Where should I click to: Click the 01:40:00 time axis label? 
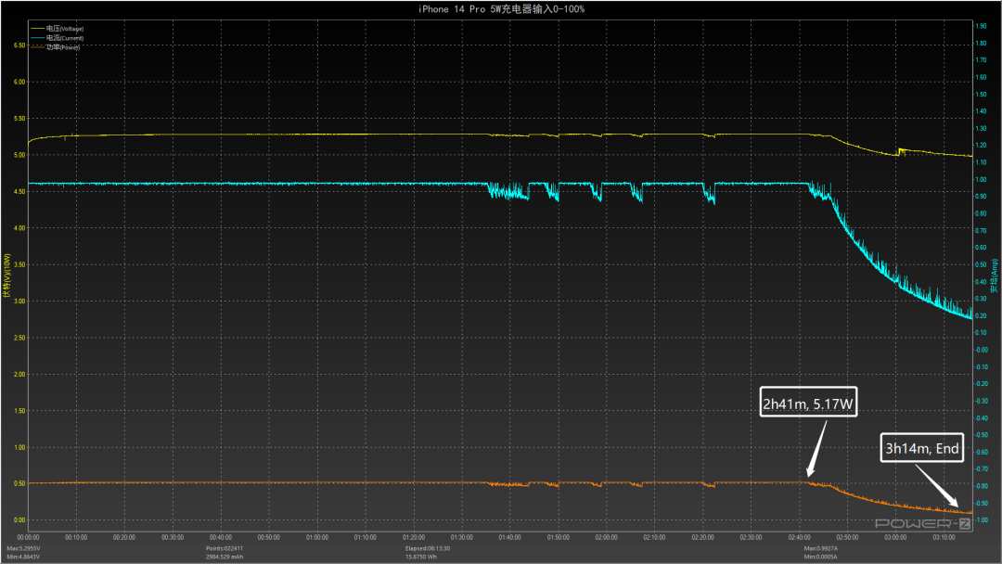click(x=510, y=537)
